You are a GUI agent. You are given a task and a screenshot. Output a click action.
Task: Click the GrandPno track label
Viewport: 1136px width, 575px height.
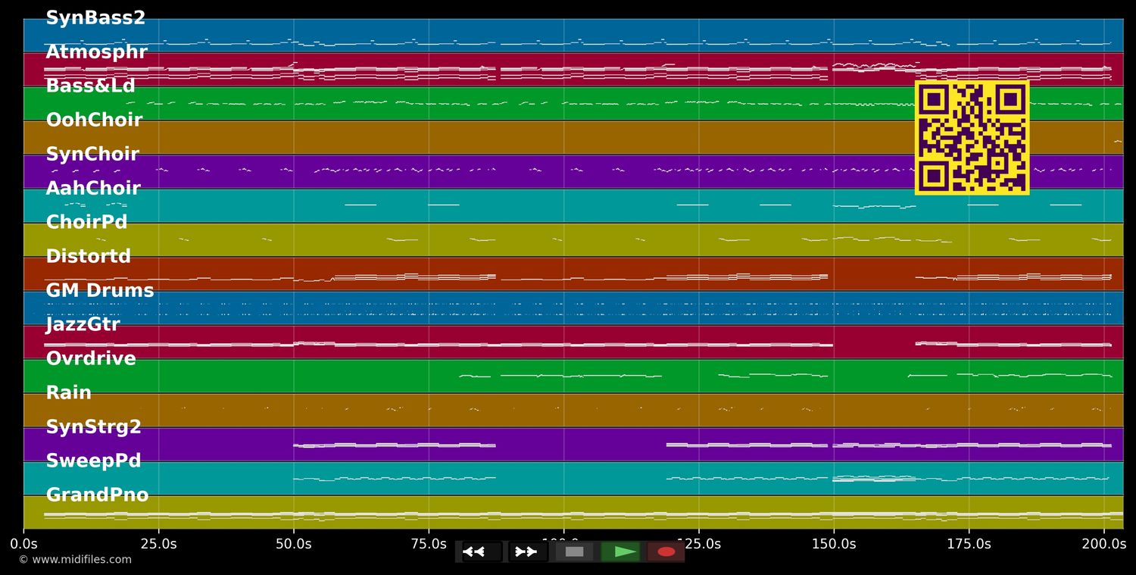tap(97, 495)
